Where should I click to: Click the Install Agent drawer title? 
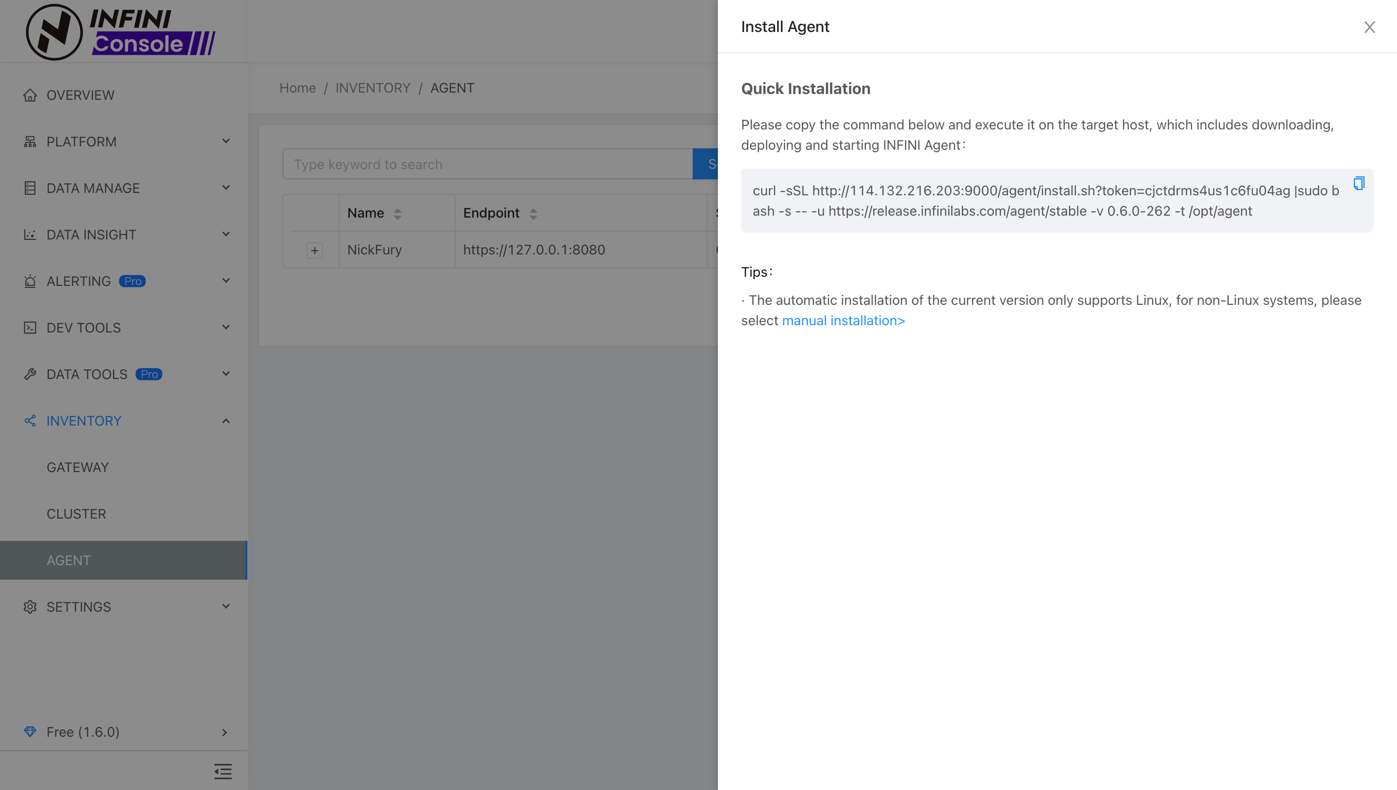pyautogui.click(x=785, y=27)
